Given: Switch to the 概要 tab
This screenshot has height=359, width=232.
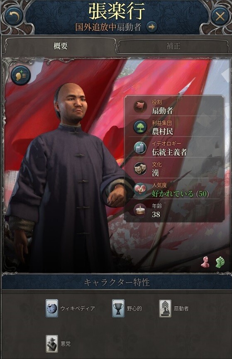Looking at the screenshot, I should pos(61,46).
